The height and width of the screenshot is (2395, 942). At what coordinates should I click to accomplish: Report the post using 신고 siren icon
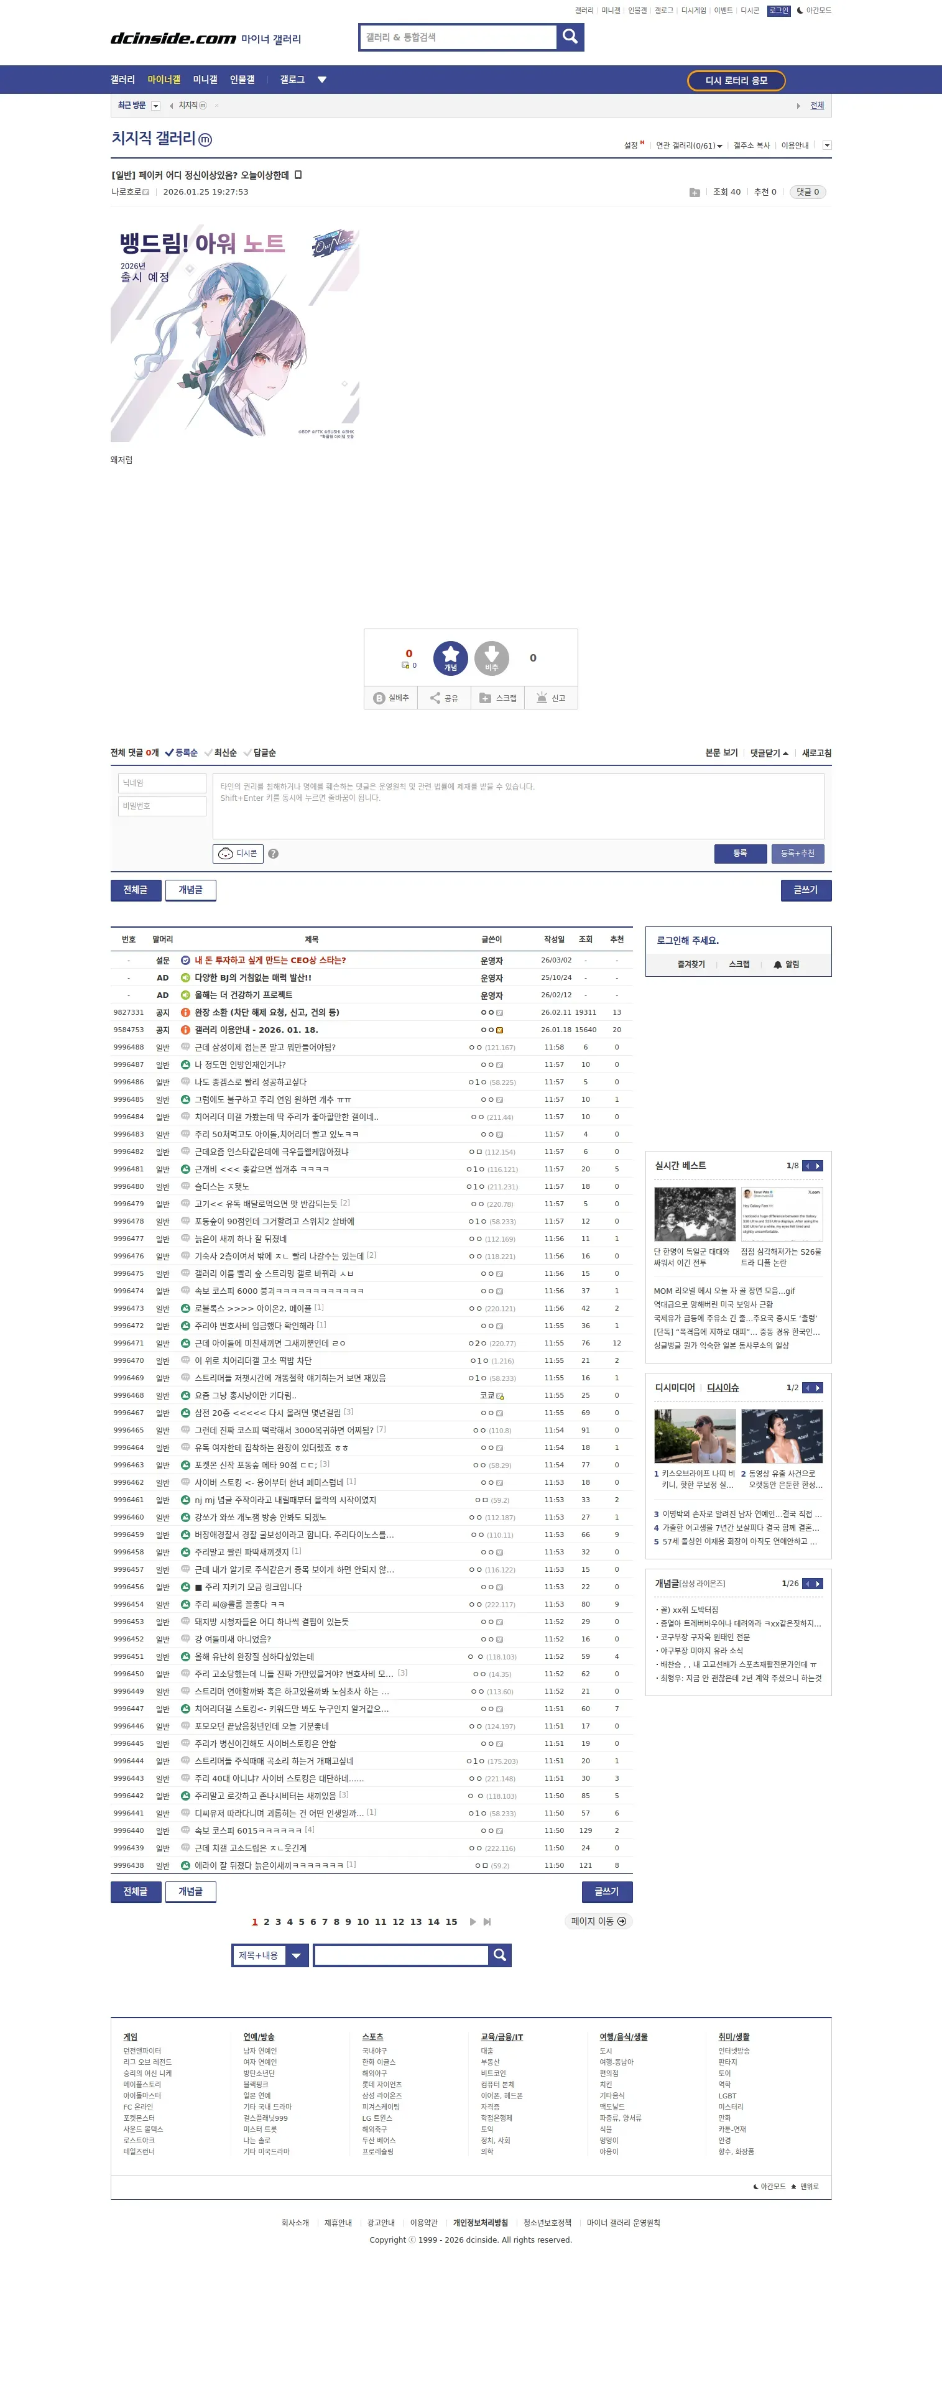pyautogui.click(x=552, y=698)
